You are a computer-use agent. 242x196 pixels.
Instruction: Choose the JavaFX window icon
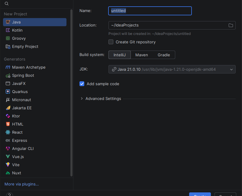8,83
